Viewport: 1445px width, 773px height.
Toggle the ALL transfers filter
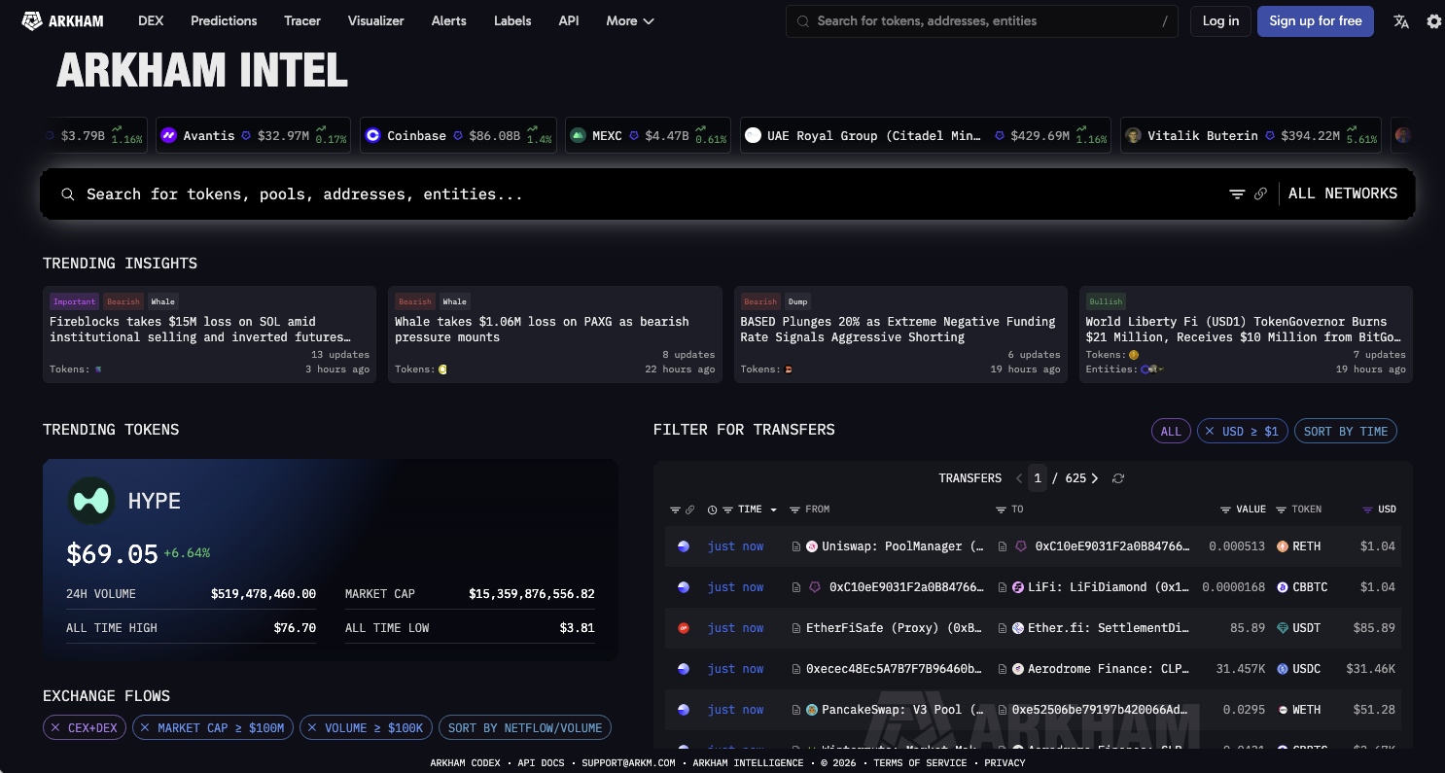tap(1171, 432)
